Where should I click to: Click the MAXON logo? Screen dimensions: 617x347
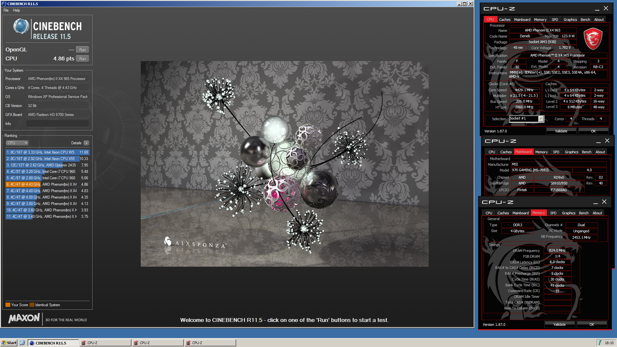pyautogui.click(x=24, y=318)
